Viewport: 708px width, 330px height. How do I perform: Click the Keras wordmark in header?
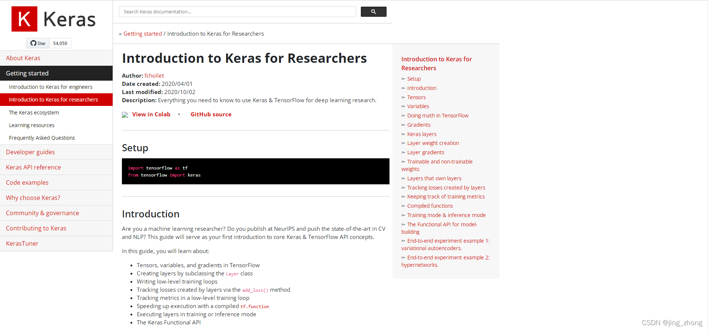click(x=69, y=19)
